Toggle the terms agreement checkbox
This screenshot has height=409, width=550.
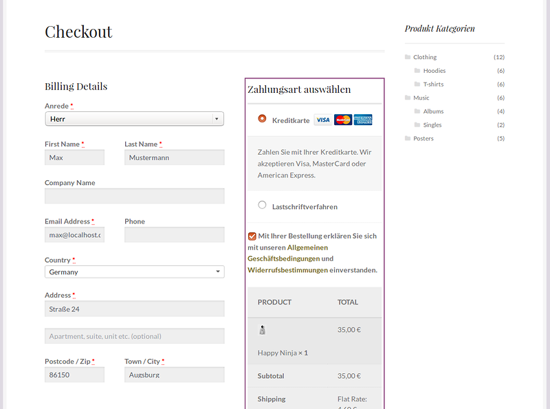point(252,236)
